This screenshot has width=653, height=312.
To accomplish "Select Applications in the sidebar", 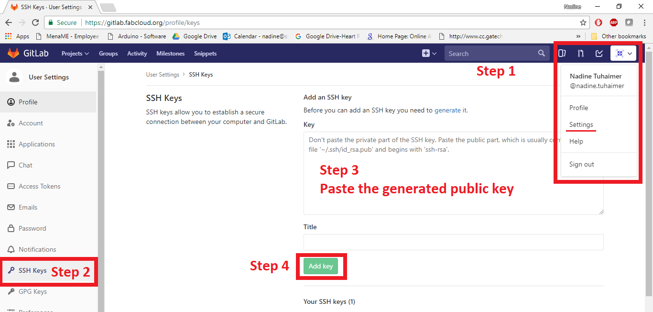I will coord(48,144).
